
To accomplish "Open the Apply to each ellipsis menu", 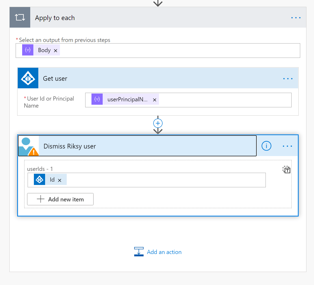I will coord(296,18).
